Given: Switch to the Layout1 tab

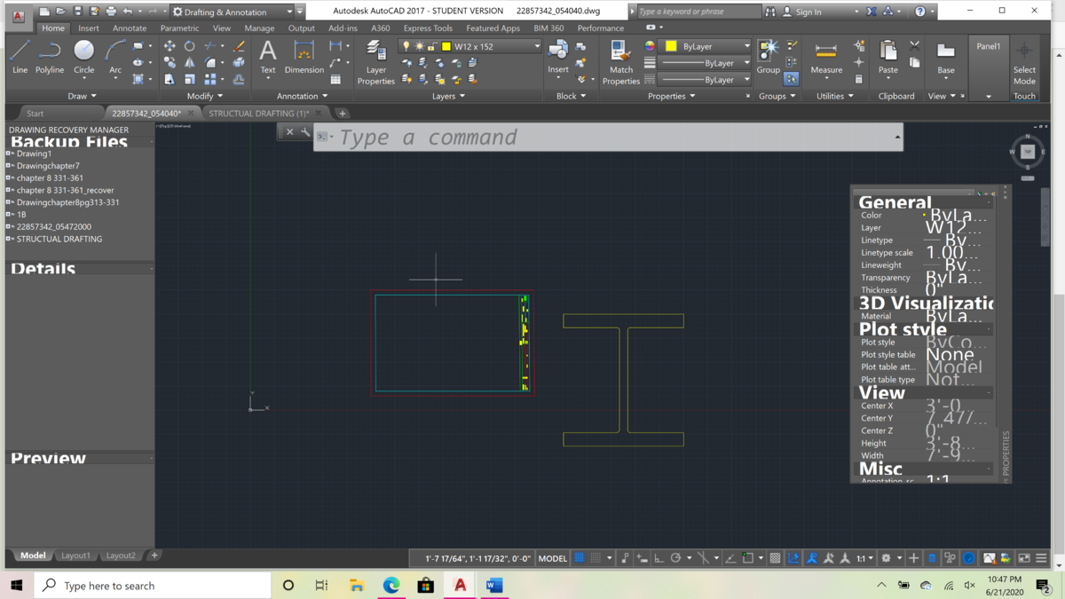Looking at the screenshot, I should [75, 556].
